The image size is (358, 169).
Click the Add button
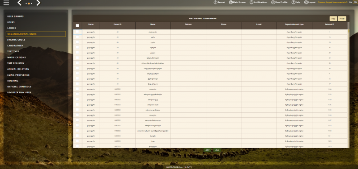[333, 19]
